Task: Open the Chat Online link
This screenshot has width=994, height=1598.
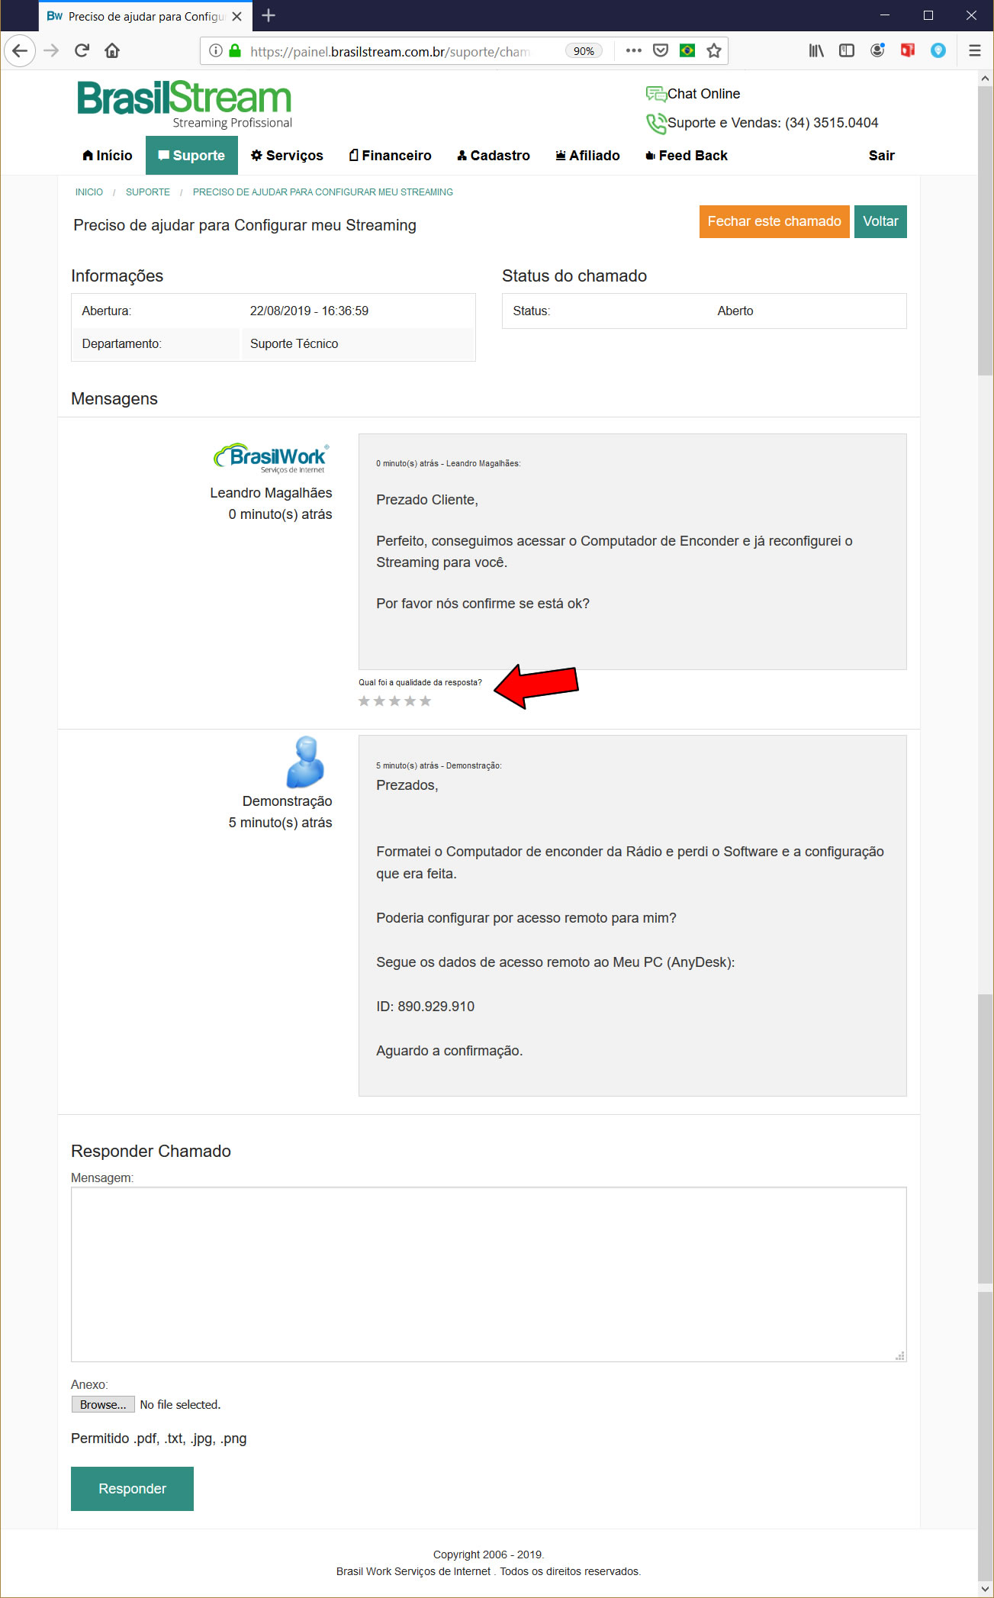Action: point(703,94)
